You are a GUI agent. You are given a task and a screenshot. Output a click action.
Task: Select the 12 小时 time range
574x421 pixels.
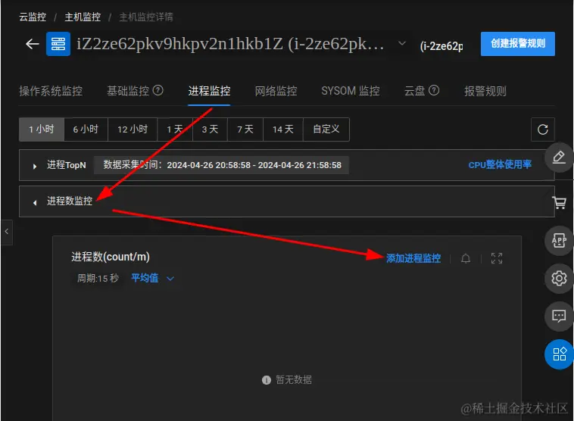pyautogui.click(x=133, y=129)
